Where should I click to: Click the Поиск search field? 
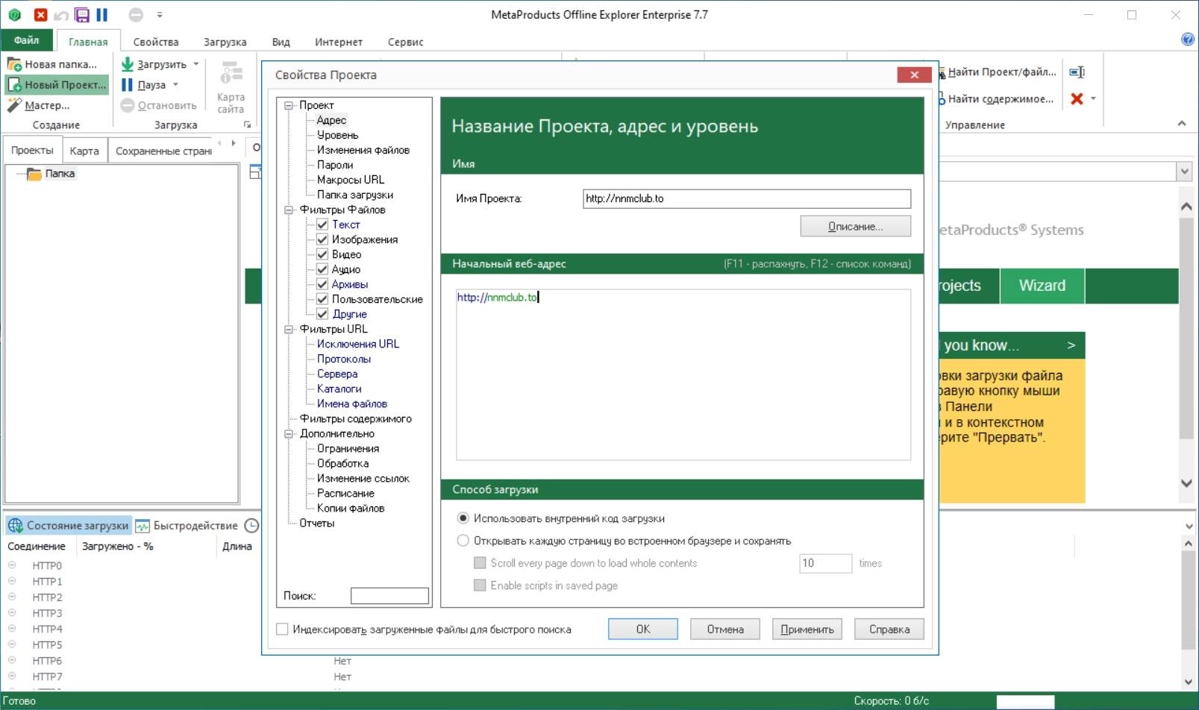389,596
